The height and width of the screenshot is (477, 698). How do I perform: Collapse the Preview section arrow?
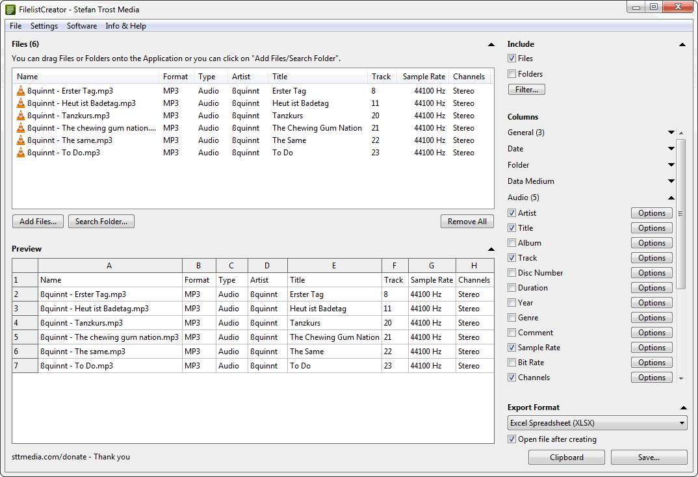(491, 249)
